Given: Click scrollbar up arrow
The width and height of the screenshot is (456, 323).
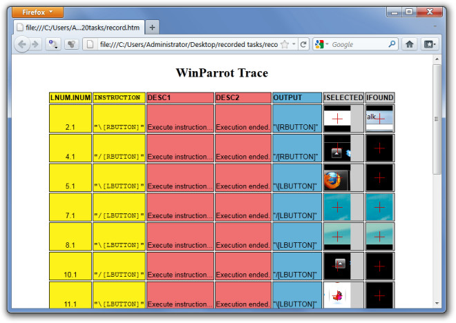Looking at the screenshot, I should [437, 59].
